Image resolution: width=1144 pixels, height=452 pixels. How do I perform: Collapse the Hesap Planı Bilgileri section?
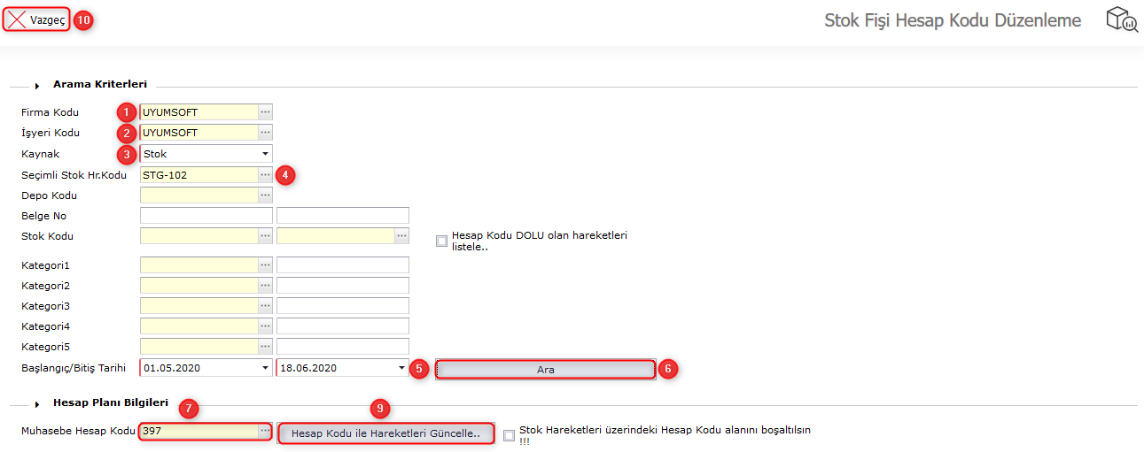pos(37,404)
